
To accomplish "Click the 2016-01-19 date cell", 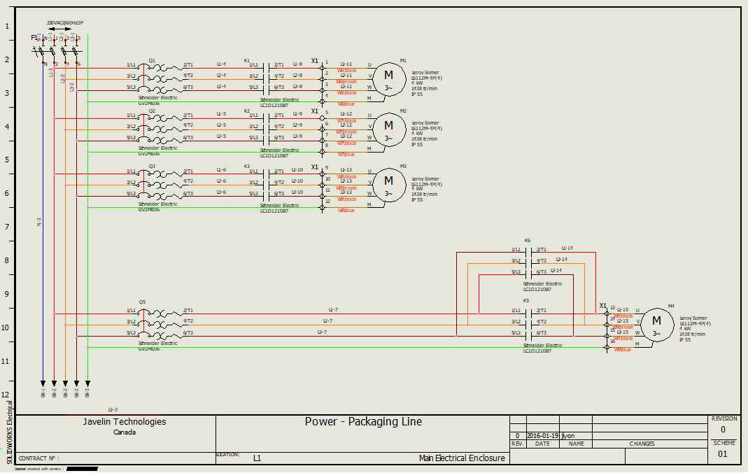I will pyautogui.click(x=543, y=435).
